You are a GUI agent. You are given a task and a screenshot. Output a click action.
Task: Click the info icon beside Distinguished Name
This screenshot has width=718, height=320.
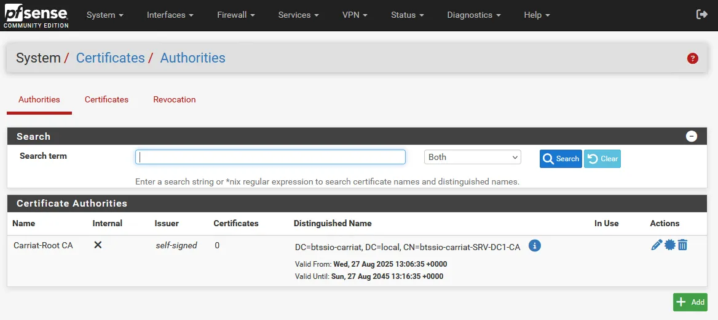click(535, 246)
